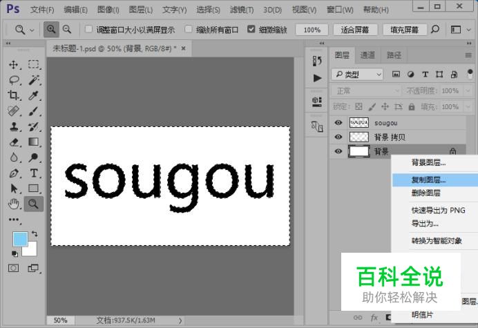Choose 复制图层... from context menu

click(435, 180)
